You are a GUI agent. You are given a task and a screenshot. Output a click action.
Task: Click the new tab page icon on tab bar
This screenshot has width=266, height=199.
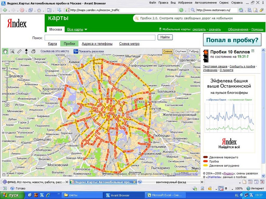pos(244,182)
